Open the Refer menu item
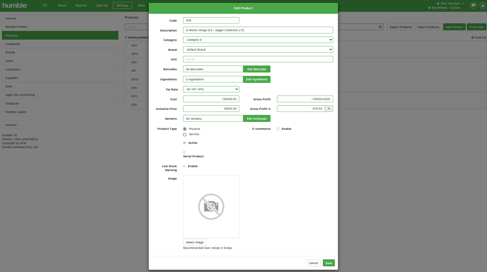This screenshot has height=272, width=487. click(x=141, y=5)
